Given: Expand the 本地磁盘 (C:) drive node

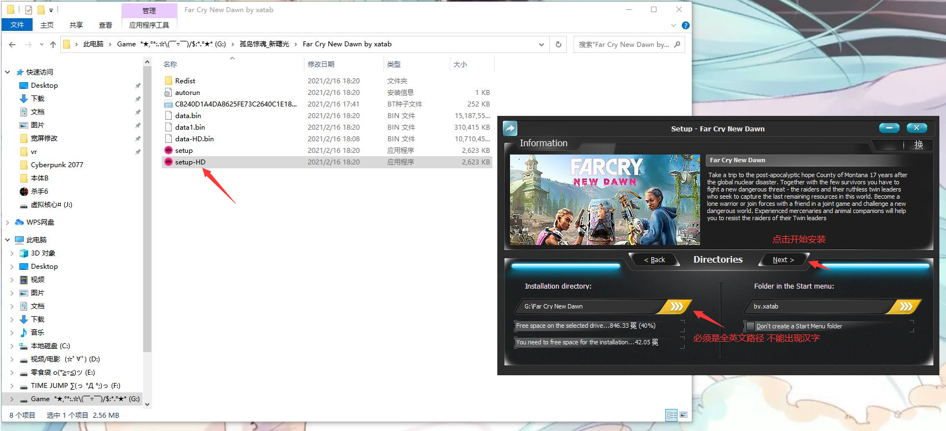Looking at the screenshot, I should [x=12, y=346].
